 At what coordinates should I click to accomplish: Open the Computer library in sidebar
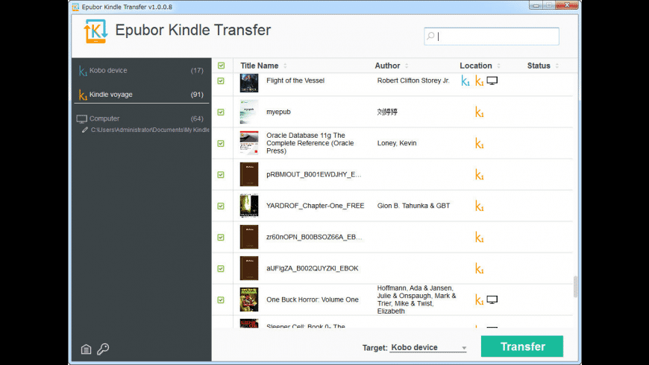(141, 118)
